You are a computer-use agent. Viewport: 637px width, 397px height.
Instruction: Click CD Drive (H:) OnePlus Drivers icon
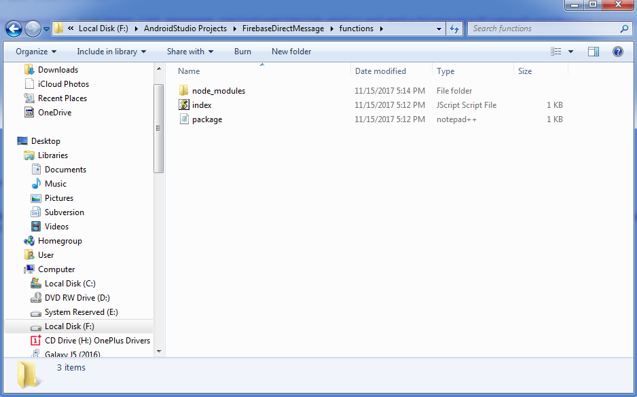[36, 340]
